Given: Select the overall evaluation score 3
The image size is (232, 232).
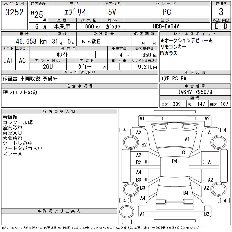Looking at the screenshot, I should pyautogui.click(x=221, y=12).
